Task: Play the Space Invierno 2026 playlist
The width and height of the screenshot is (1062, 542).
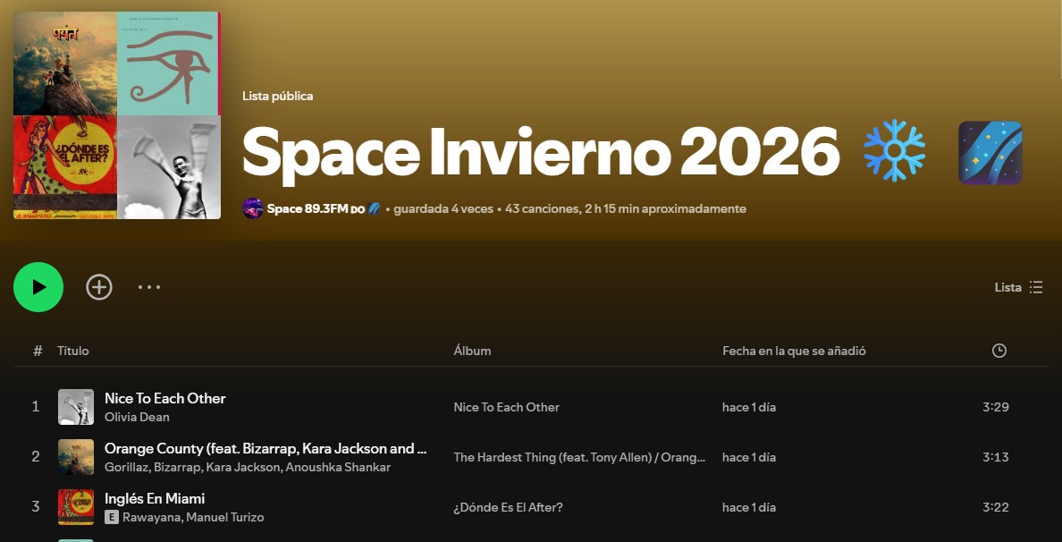Action: pos(38,287)
